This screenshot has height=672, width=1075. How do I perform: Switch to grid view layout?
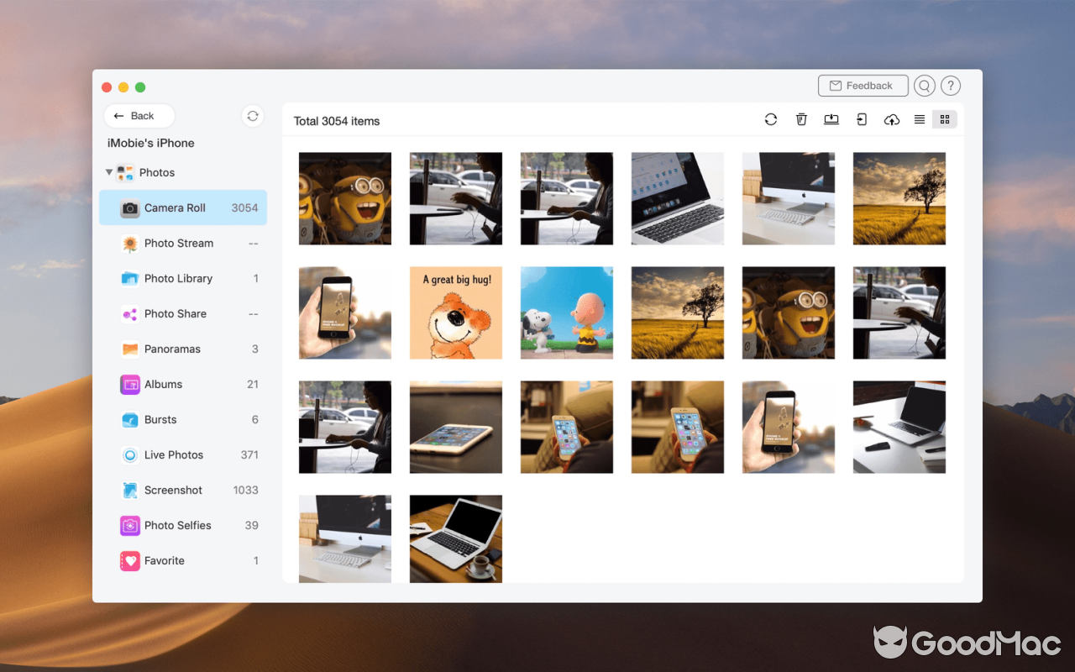945,119
